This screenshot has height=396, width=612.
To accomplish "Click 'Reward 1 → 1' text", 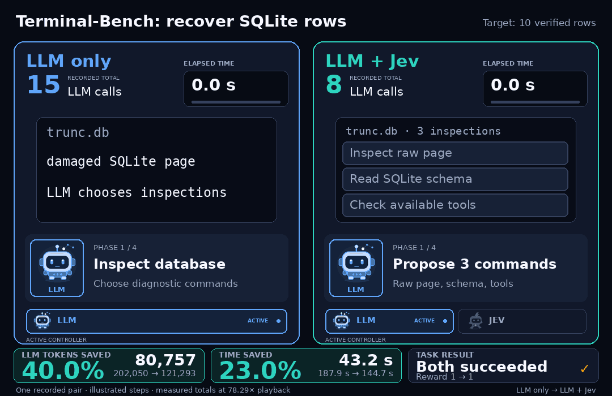I will click(444, 377).
